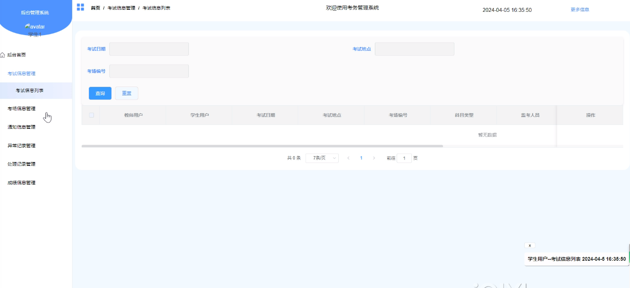Image resolution: width=630 pixels, height=288 pixels.
Task: Click the blue 查询 button
Action: (100, 93)
